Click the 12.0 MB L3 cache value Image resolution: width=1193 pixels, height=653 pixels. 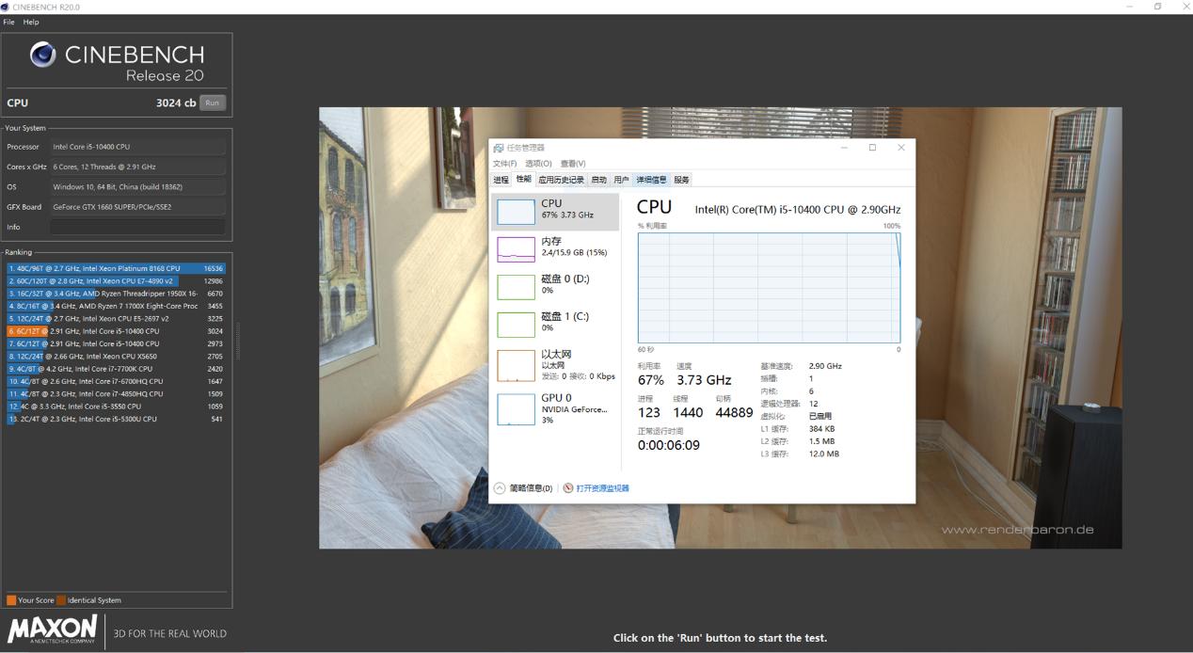tap(824, 454)
